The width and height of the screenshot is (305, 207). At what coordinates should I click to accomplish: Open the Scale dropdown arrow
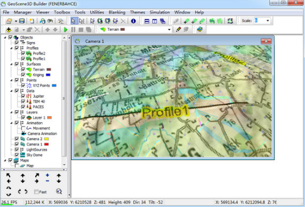[x=268, y=21]
